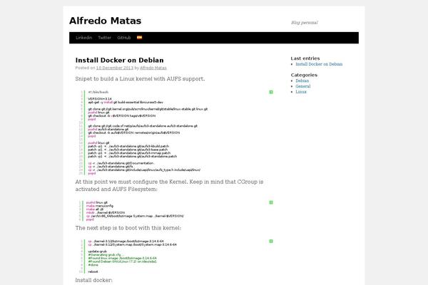The height and width of the screenshot is (285, 428).
Task: Click the 'make menuconfig' code line
Action: 100,206
